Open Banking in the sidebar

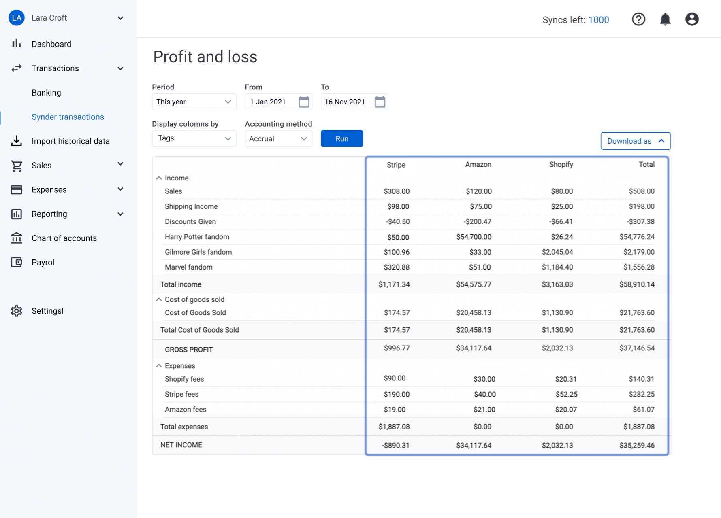click(46, 93)
